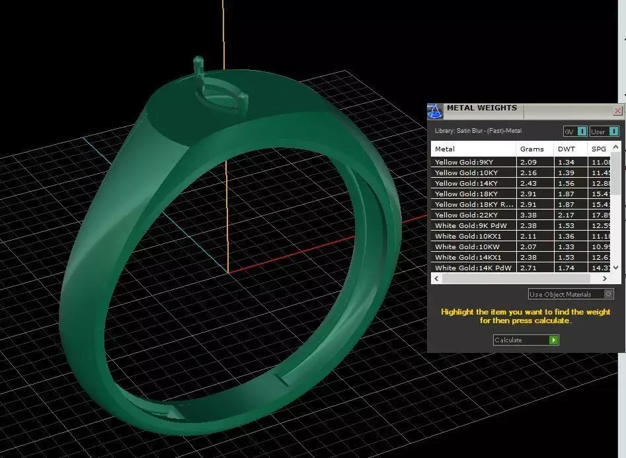The image size is (626, 458).
Task: Click the scroll down arrow in metals list
Action: pos(615,268)
